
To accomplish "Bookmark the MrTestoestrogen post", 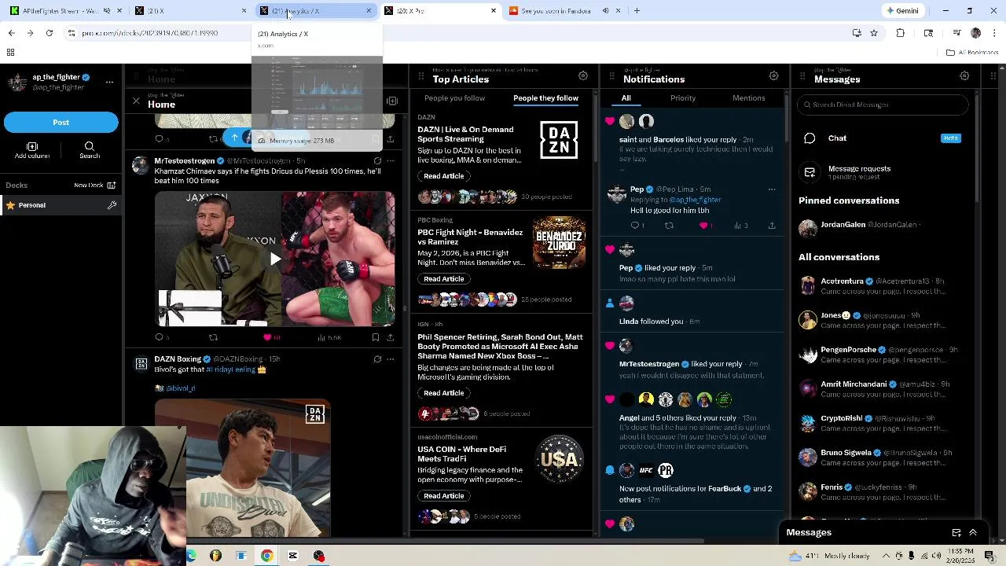I will pos(376,337).
